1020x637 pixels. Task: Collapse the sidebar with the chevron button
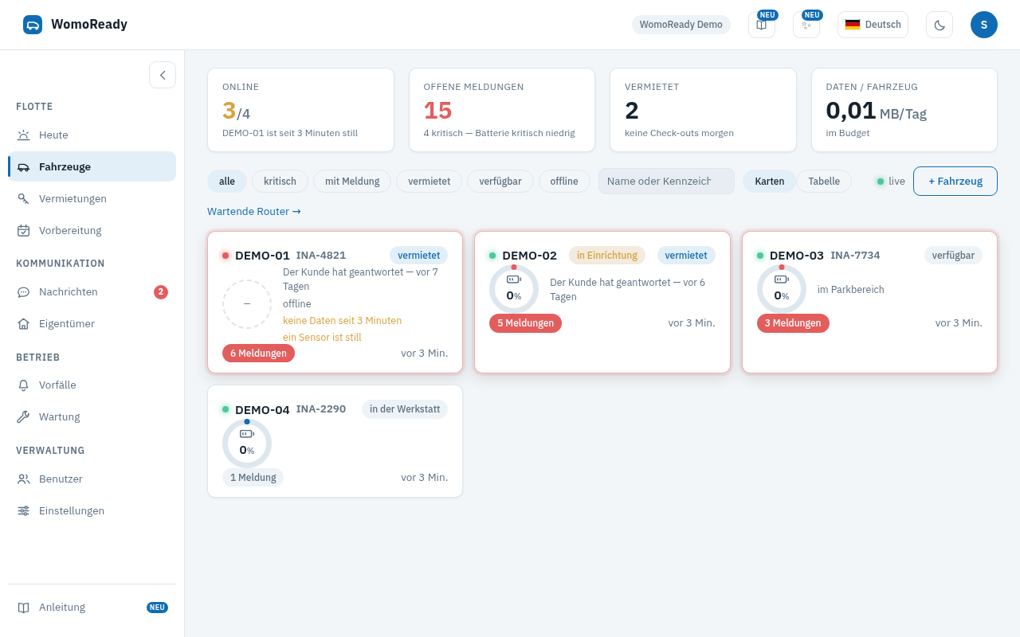pyautogui.click(x=163, y=75)
